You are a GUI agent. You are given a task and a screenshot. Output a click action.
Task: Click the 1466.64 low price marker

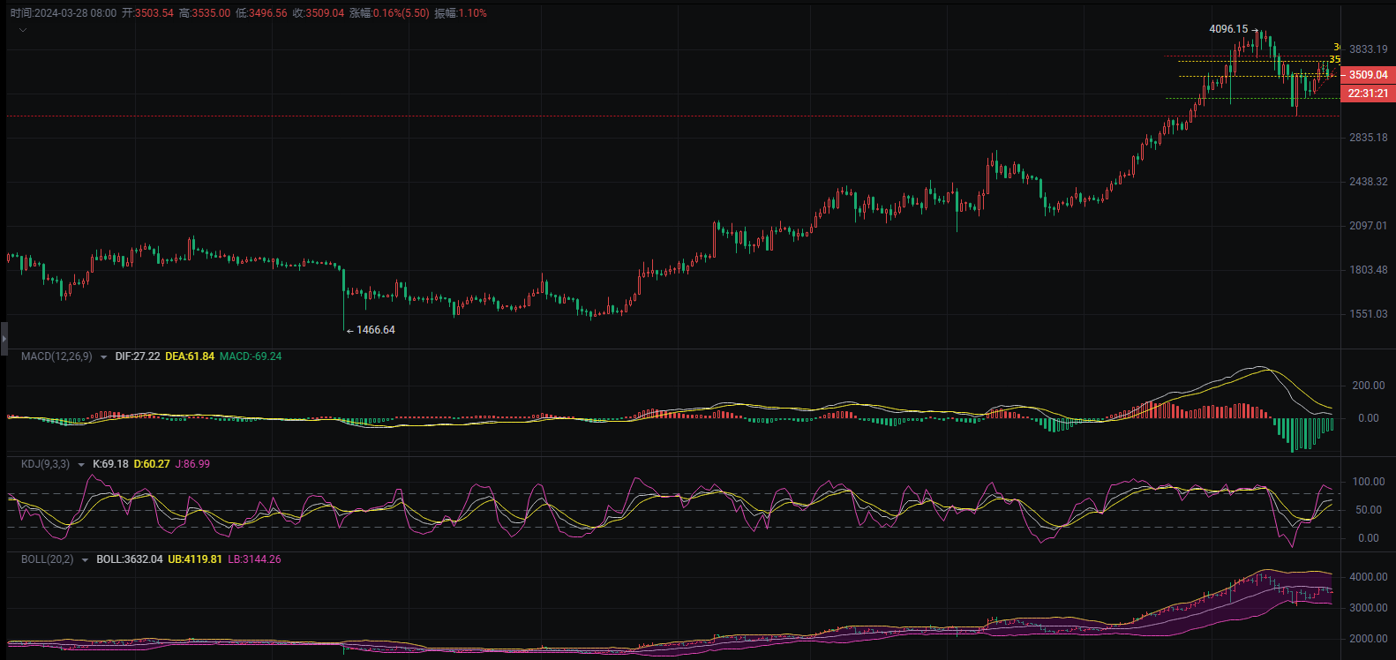click(x=375, y=330)
